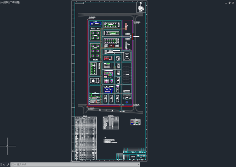Open the recent commands dropdown in the command line
The height and width of the screenshot is (167, 236).
click(13, 165)
